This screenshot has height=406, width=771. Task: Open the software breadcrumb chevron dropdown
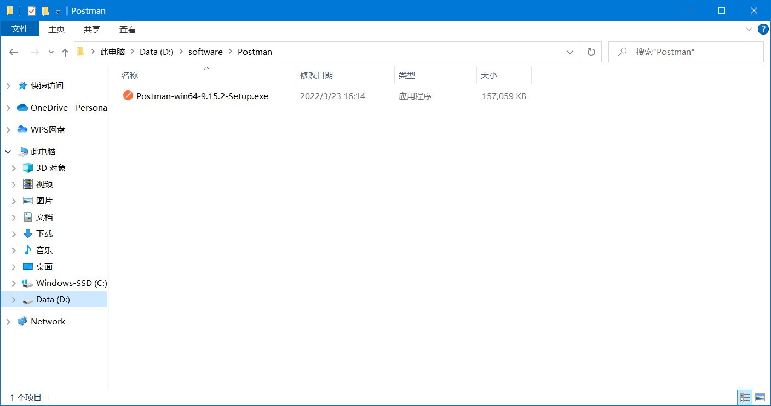(231, 52)
